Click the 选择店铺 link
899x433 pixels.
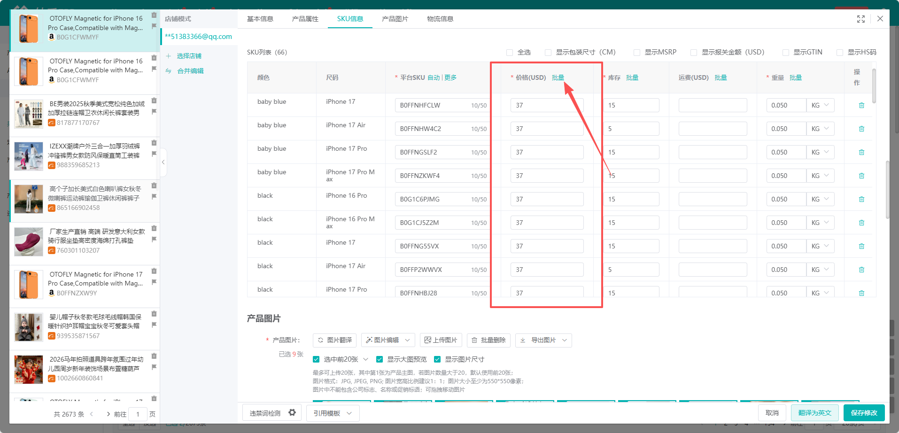(189, 56)
